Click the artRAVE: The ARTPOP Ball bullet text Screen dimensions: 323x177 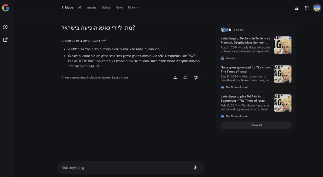click(x=133, y=61)
